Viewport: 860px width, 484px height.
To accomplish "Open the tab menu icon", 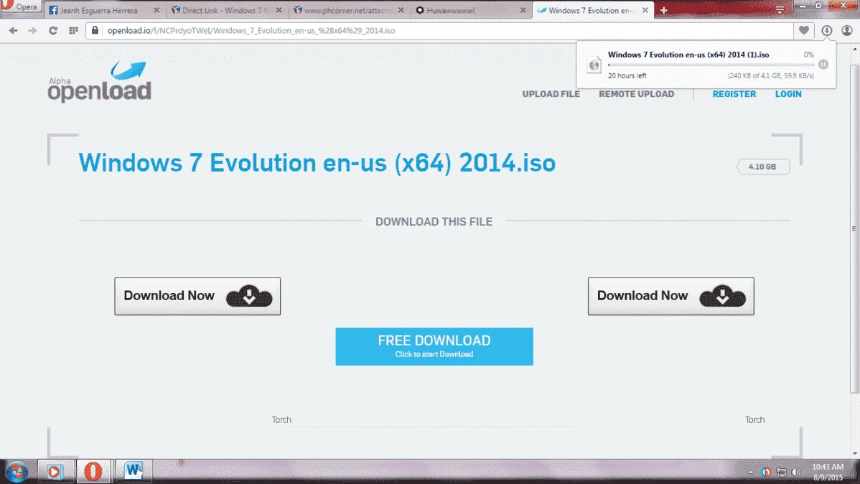I will 780,10.
